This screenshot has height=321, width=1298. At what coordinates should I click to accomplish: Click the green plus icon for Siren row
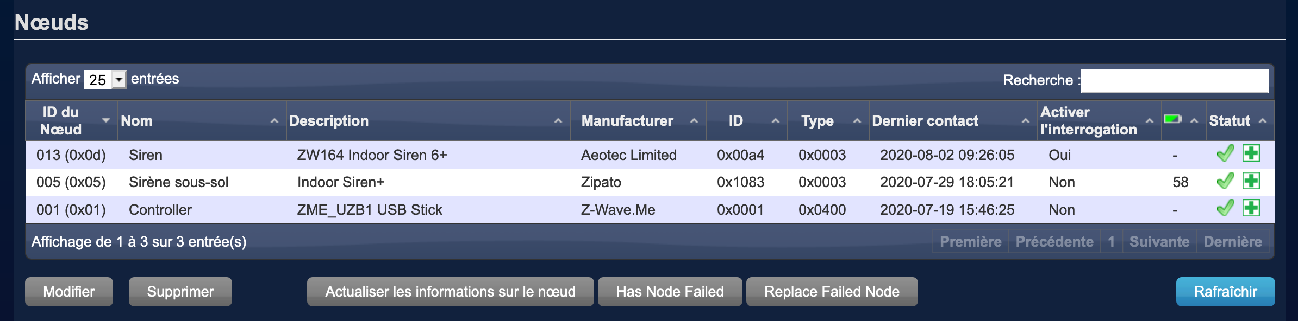tap(1251, 153)
